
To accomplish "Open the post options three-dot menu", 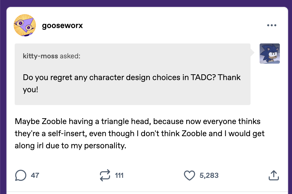I will coord(272,25).
